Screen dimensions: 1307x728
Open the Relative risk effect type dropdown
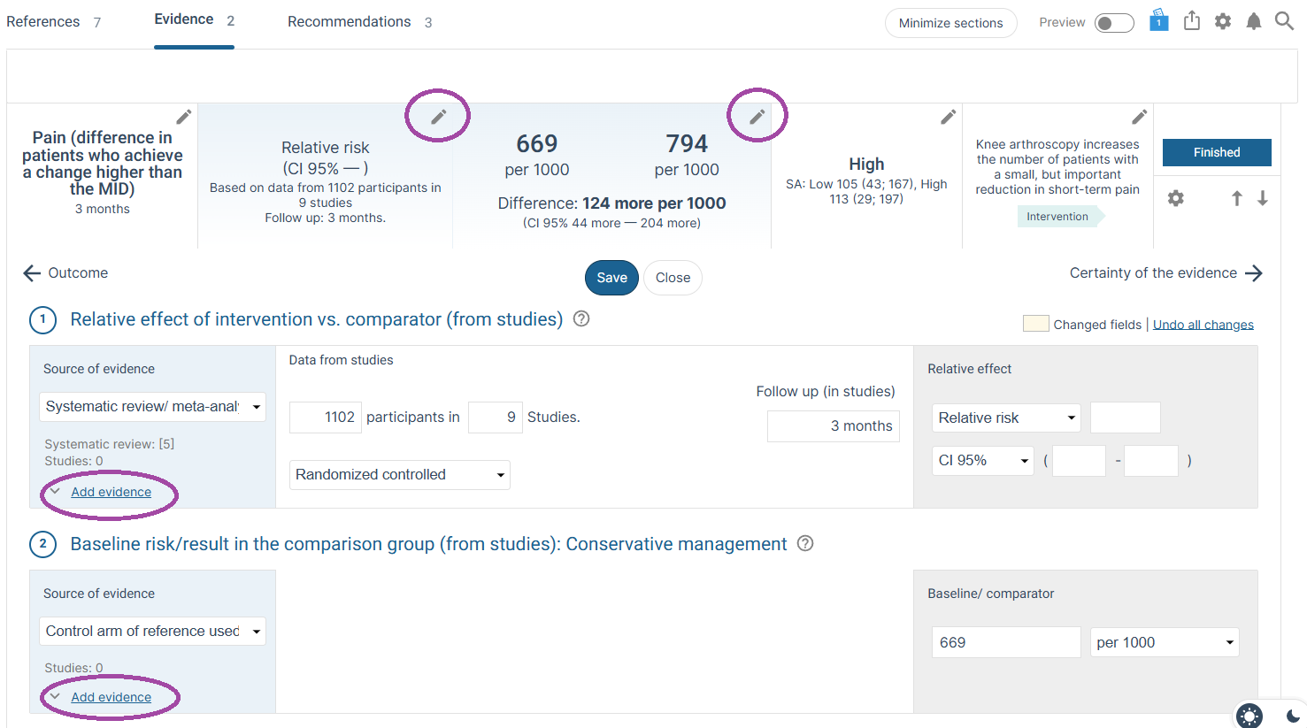(1007, 418)
